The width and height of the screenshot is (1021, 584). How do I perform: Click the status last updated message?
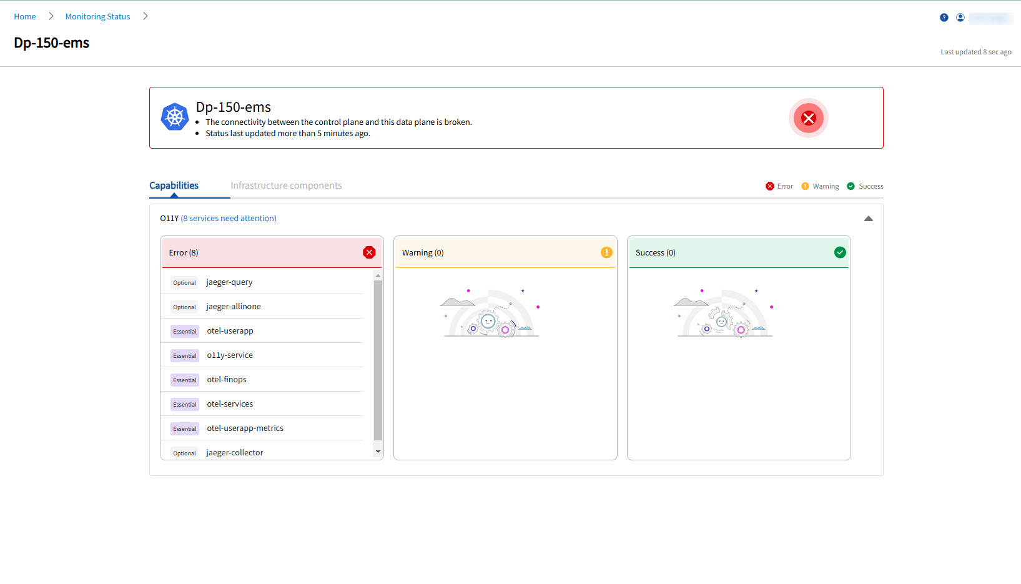tap(288, 134)
